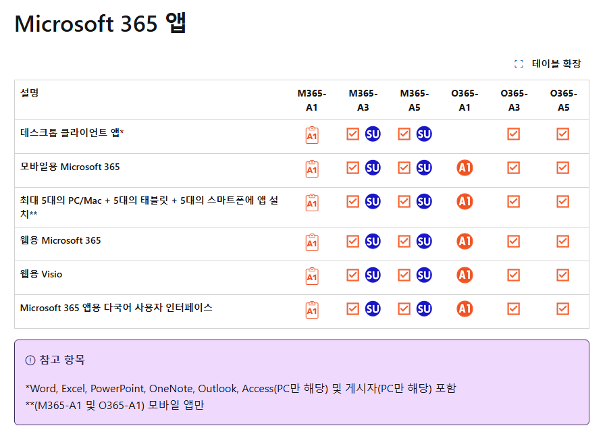Image resolution: width=607 pixels, height=432 pixels.
Task: Click the M365-A3 SU badge in 웹용 Visio row
Action: (x=373, y=275)
